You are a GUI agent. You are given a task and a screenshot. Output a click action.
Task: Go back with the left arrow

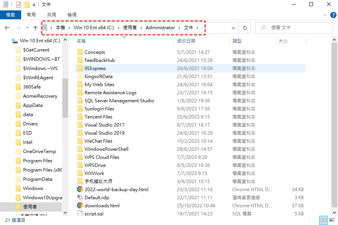click(7, 28)
